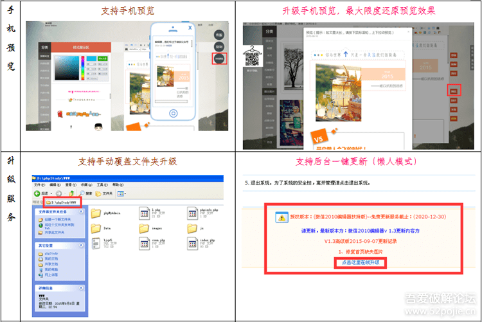Open the Views dropdown in Explorer toolbar
The height and width of the screenshot is (322, 482).
click(121, 193)
